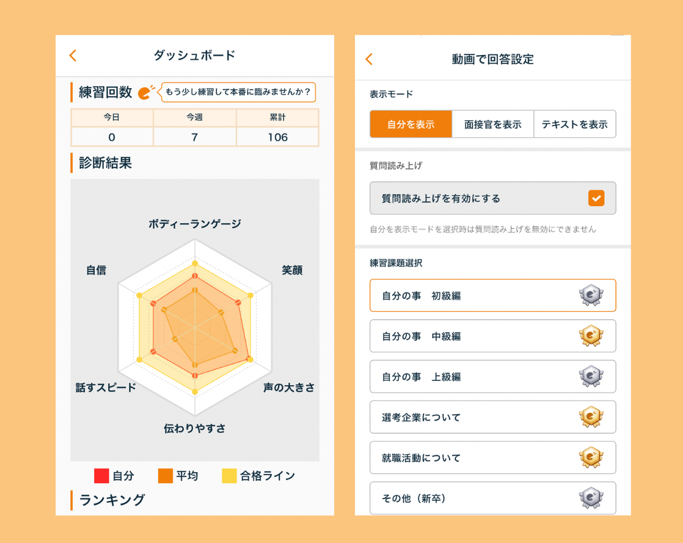Select the 自分を表示 display mode
Image resolution: width=683 pixels, height=543 pixels.
tap(411, 124)
